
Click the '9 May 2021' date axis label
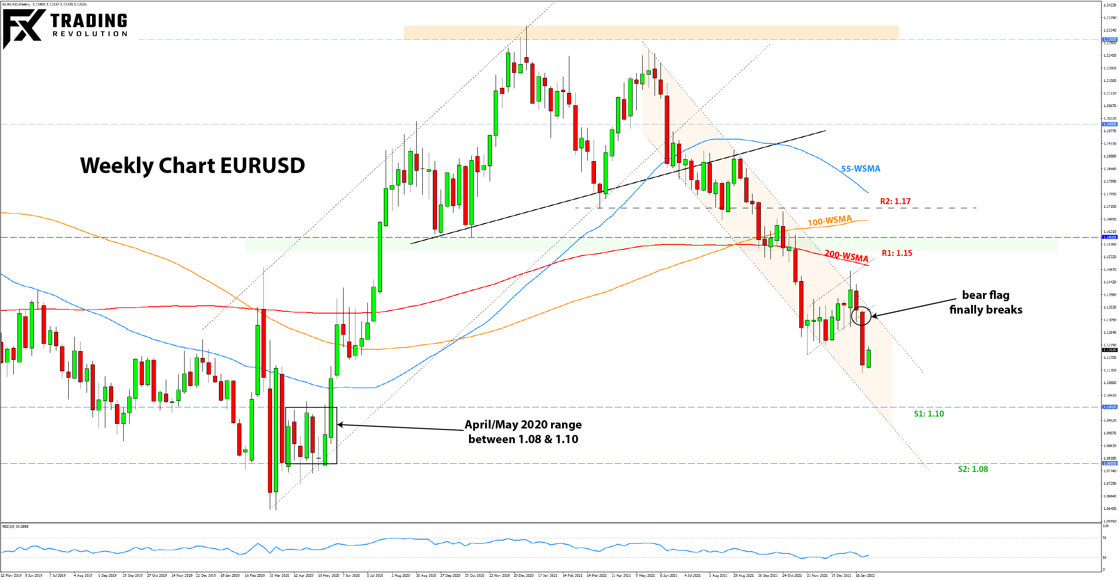(x=645, y=575)
